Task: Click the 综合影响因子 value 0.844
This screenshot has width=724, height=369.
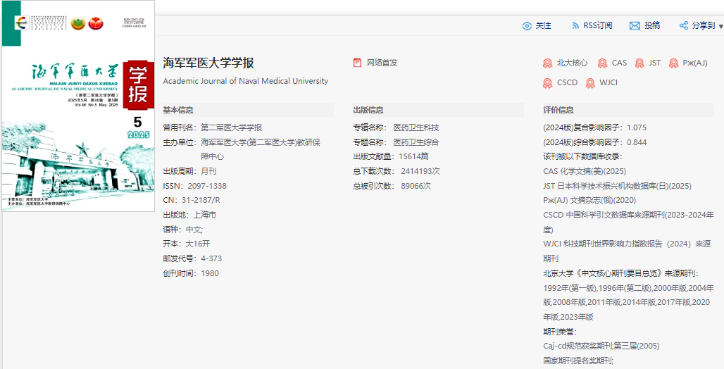Action: tap(637, 142)
